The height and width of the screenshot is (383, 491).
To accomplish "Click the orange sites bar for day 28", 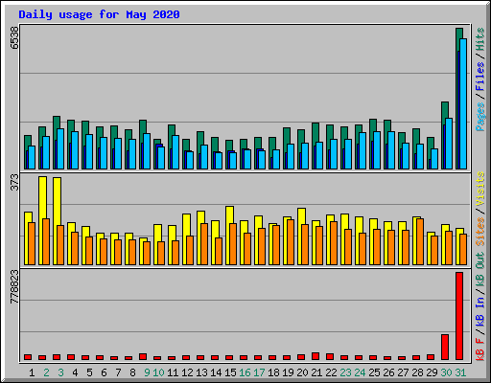I will coord(420,241).
